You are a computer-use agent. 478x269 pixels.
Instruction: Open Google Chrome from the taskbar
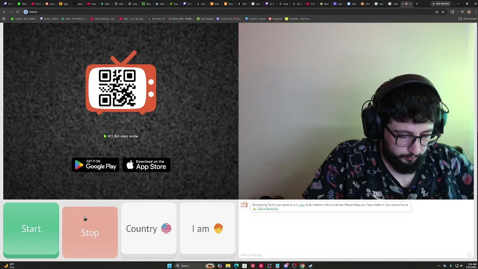point(302,266)
